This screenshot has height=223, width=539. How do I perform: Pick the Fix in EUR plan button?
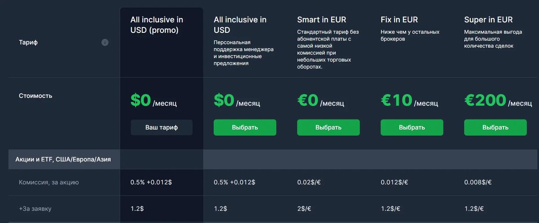pos(412,127)
